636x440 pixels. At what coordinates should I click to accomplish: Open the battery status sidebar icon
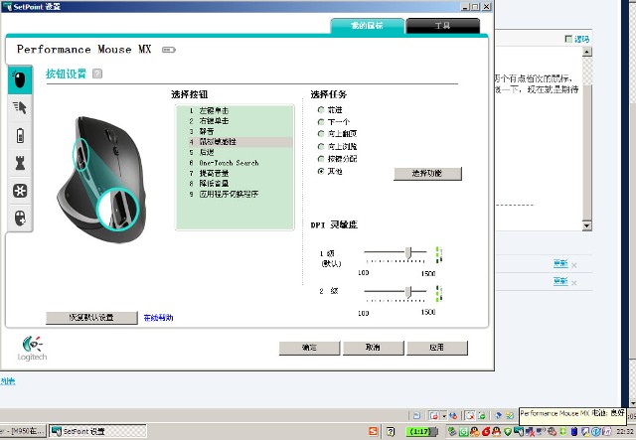click(20, 136)
